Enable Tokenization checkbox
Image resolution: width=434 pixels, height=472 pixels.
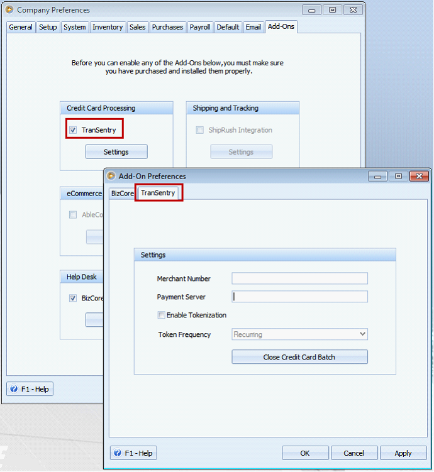point(162,315)
